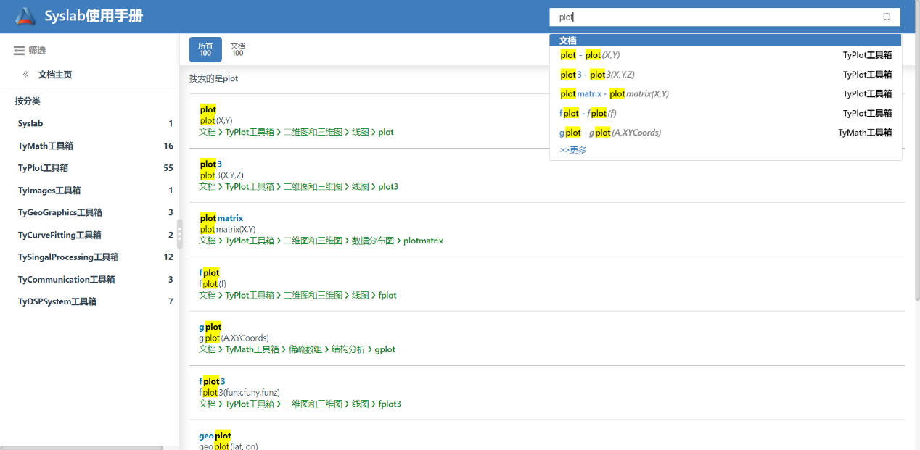Select the 所有 100 tab
920x450 pixels.
click(205, 49)
